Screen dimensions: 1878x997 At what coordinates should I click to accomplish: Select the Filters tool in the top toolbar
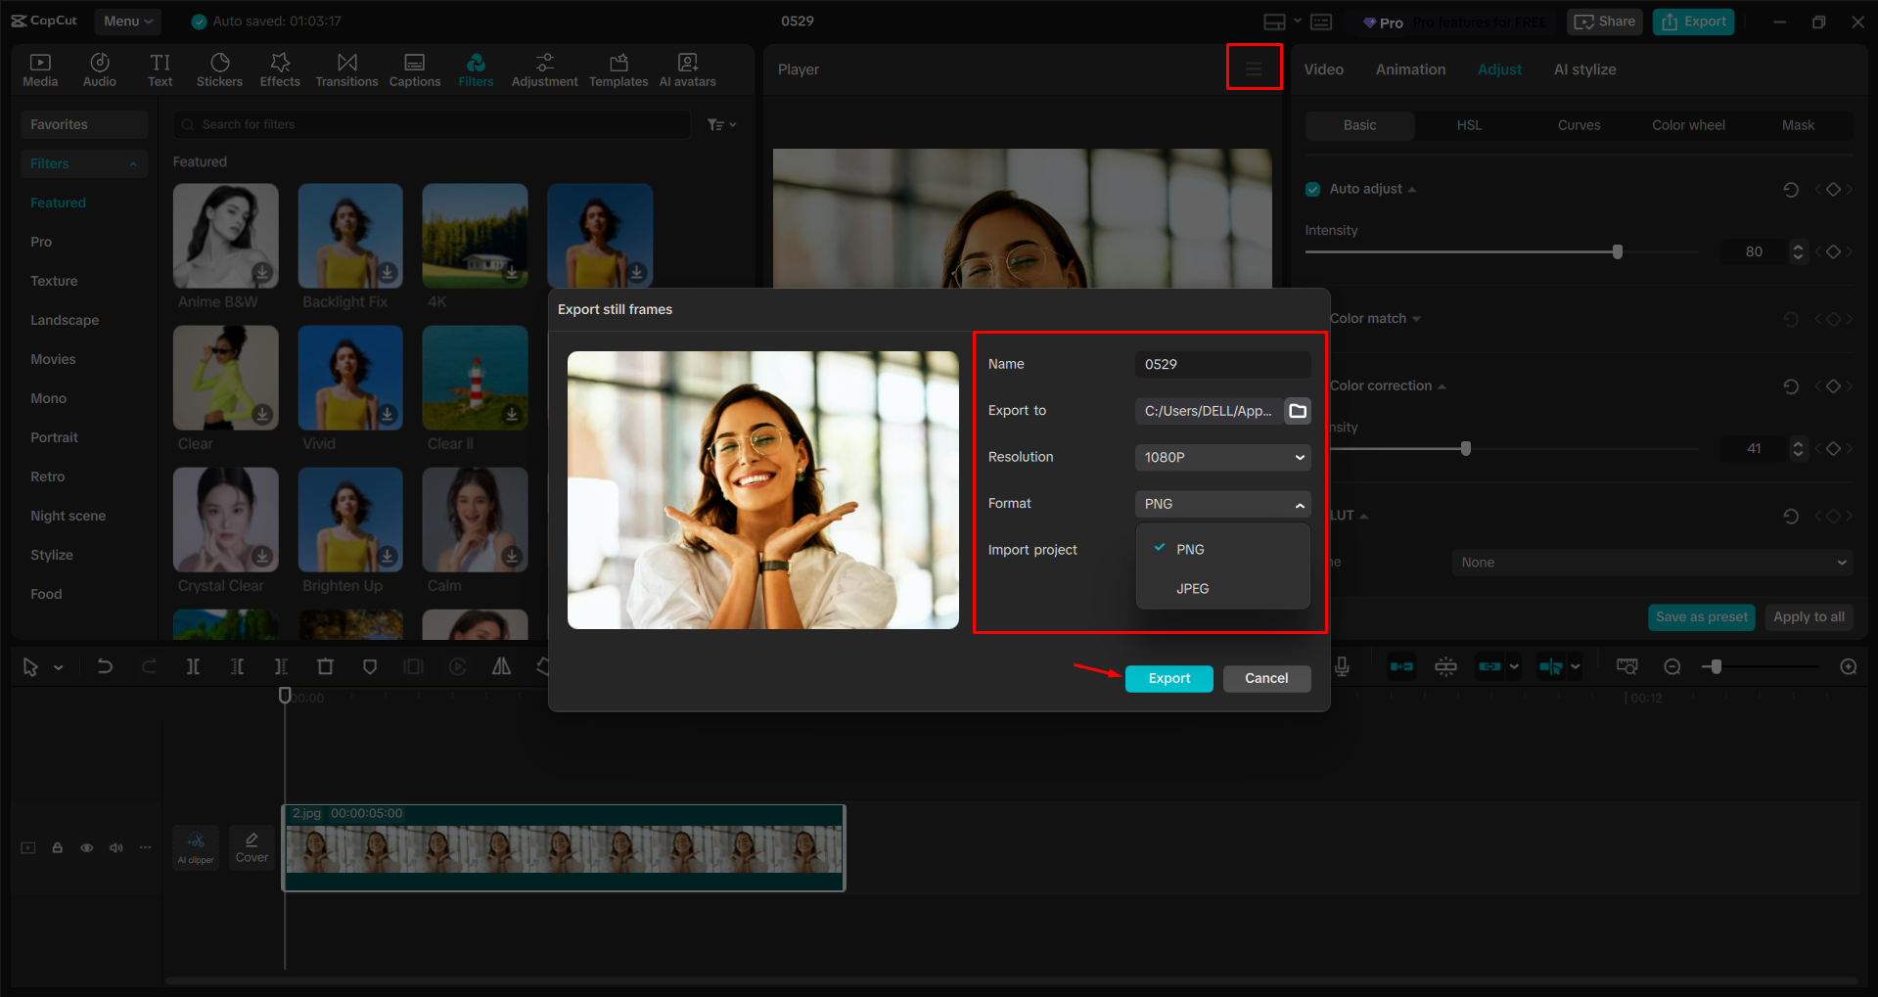click(x=476, y=68)
